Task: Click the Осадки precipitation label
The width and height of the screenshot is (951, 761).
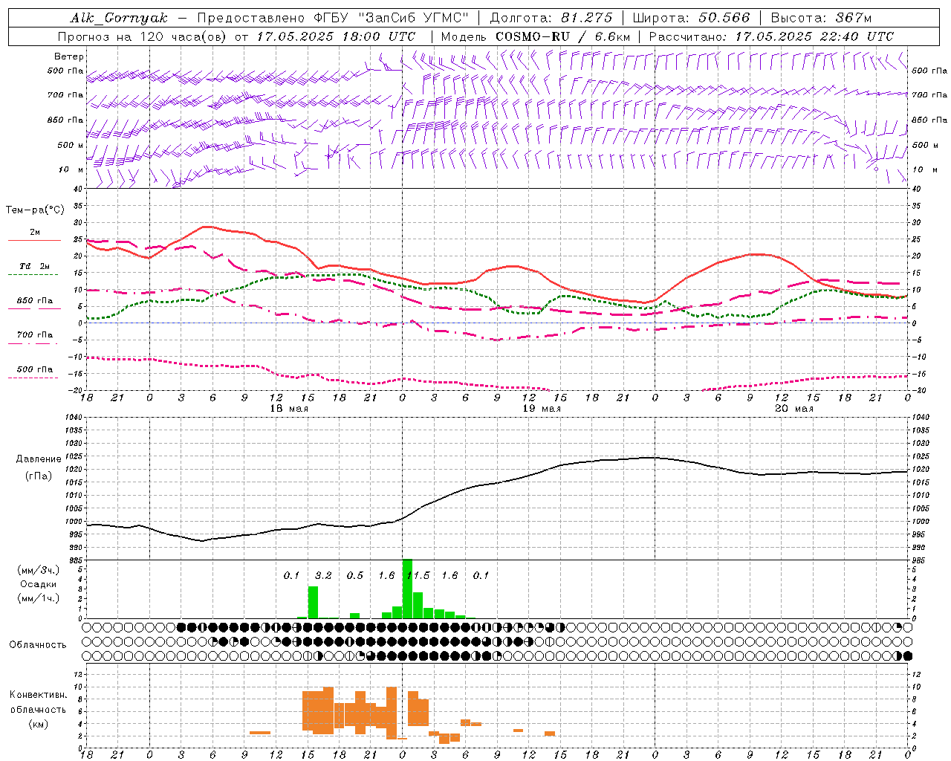Action: [38, 584]
